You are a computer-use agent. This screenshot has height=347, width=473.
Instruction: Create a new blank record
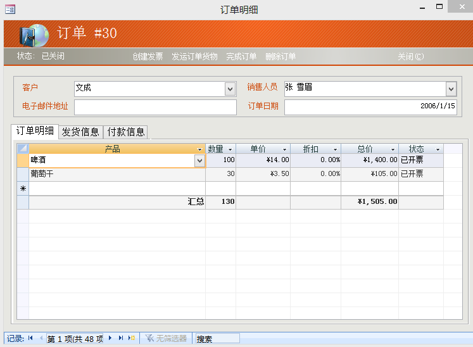click(x=132, y=338)
